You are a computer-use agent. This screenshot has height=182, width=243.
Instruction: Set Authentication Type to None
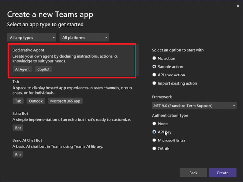pos(154,124)
